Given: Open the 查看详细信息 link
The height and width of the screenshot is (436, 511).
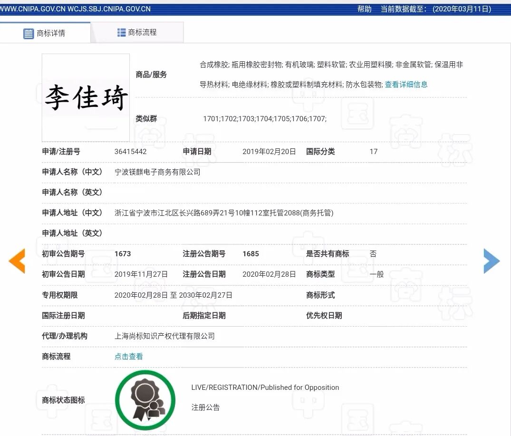Looking at the screenshot, I should (405, 84).
